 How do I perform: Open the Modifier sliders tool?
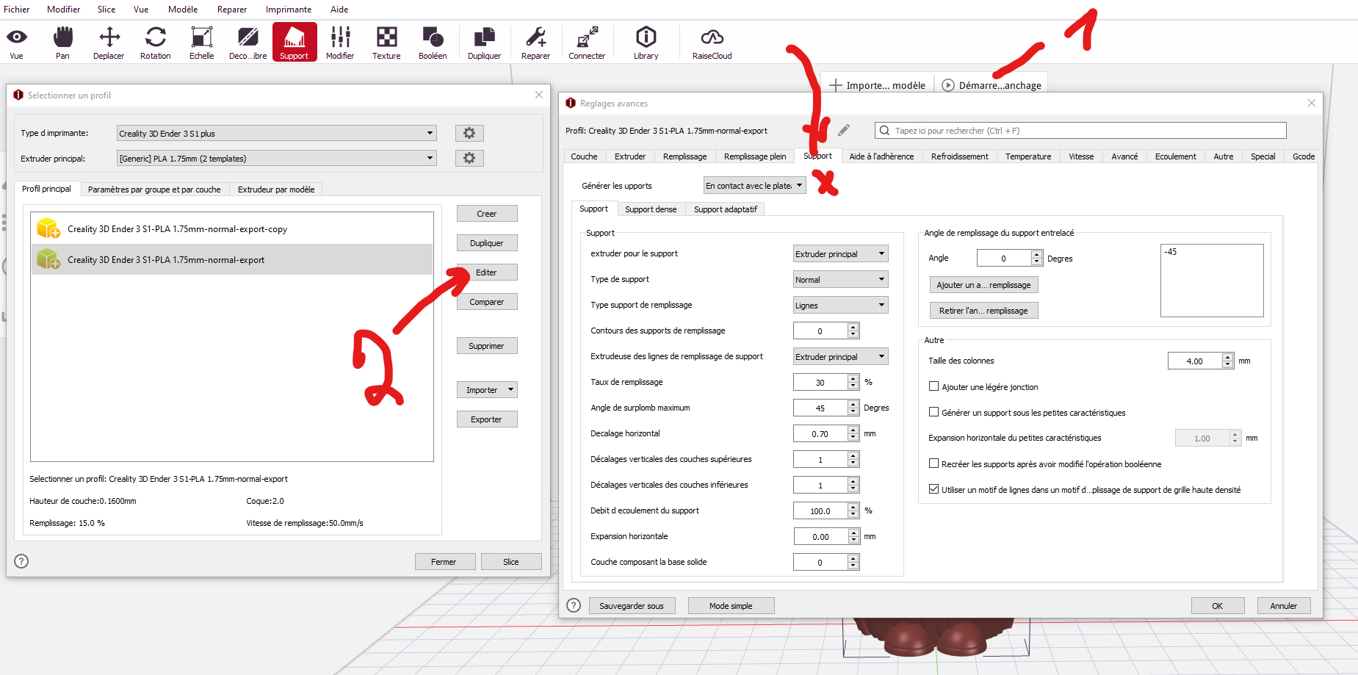(x=340, y=43)
